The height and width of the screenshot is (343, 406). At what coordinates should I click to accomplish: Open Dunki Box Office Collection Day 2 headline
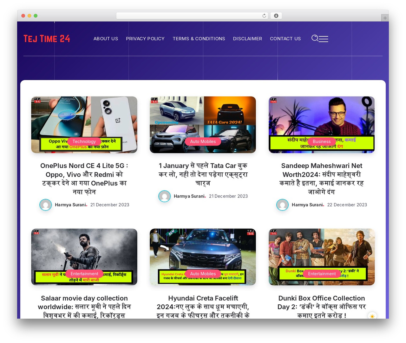322,307
